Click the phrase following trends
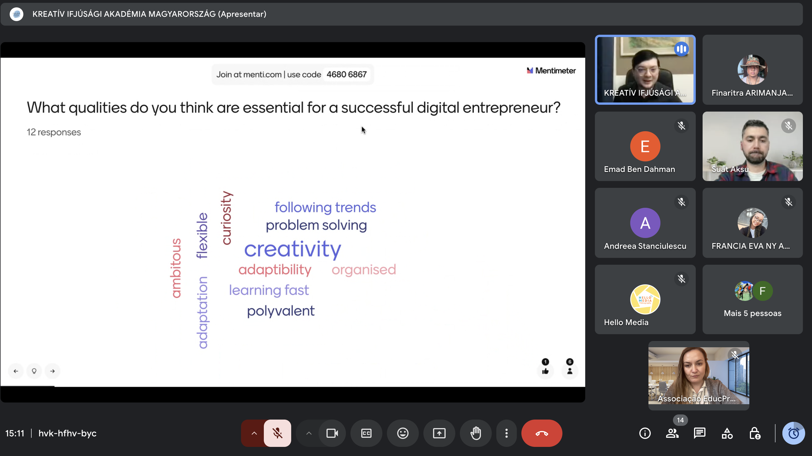Image resolution: width=812 pixels, height=456 pixels. click(x=325, y=207)
